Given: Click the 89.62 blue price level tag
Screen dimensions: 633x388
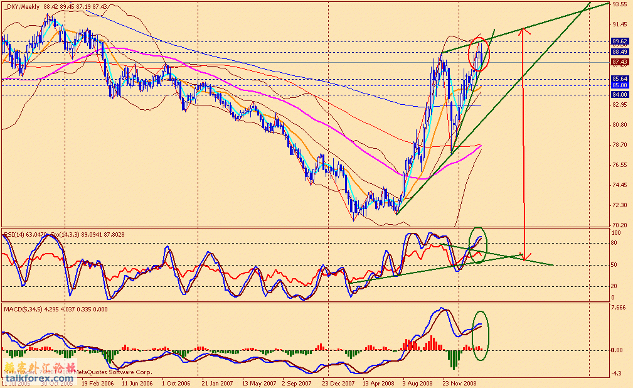Looking at the screenshot, I should click(620, 41).
